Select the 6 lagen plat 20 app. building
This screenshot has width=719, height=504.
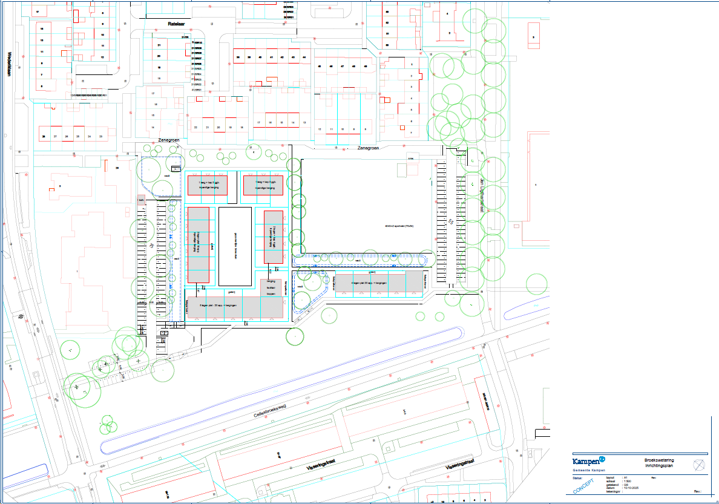[x=233, y=307]
